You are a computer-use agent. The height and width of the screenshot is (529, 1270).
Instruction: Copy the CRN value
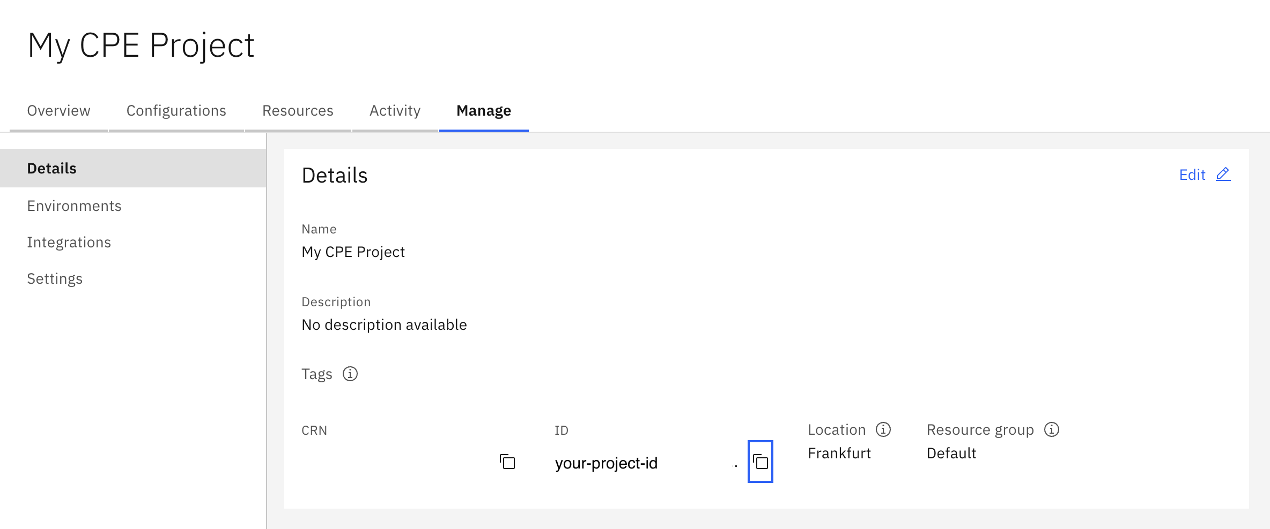[x=507, y=462]
